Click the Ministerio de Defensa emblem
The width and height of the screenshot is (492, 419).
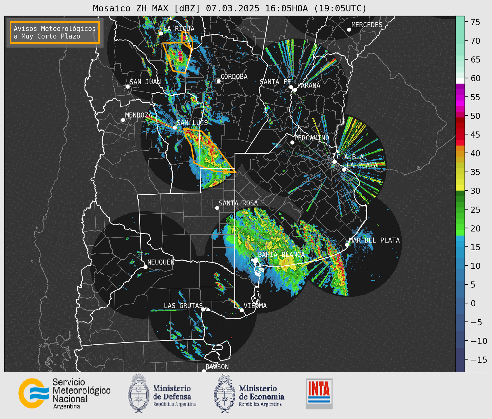click(x=139, y=393)
